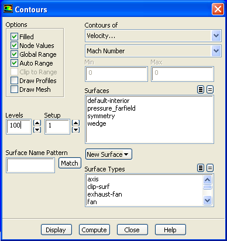This screenshot has width=227, height=241.
Task: Enable the Draw Profiles option
Action: click(x=14, y=81)
